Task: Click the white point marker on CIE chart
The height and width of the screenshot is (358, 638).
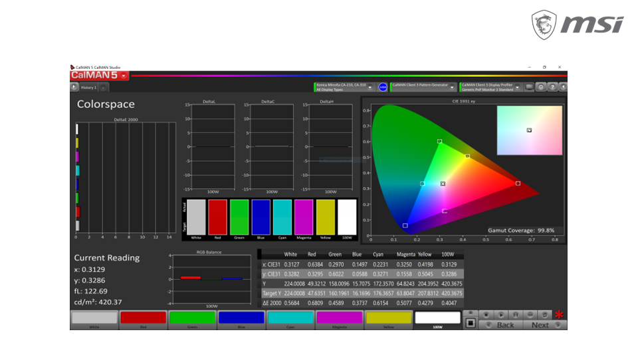Action: (443, 184)
